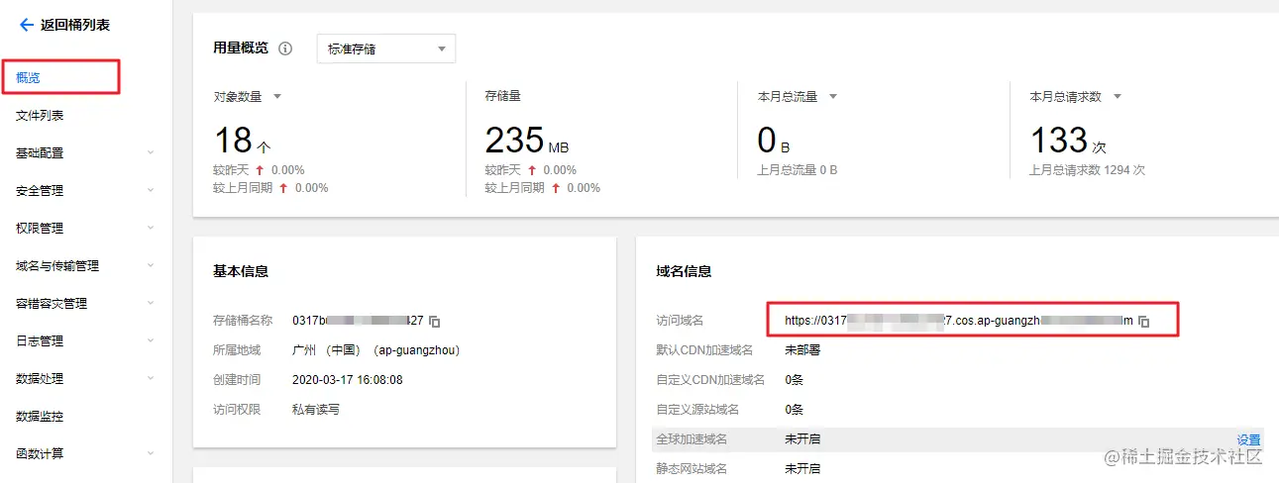Expand the 本月总流量 metric dropdown arrow
The image size is (1279, 483).
click(833, 97)
